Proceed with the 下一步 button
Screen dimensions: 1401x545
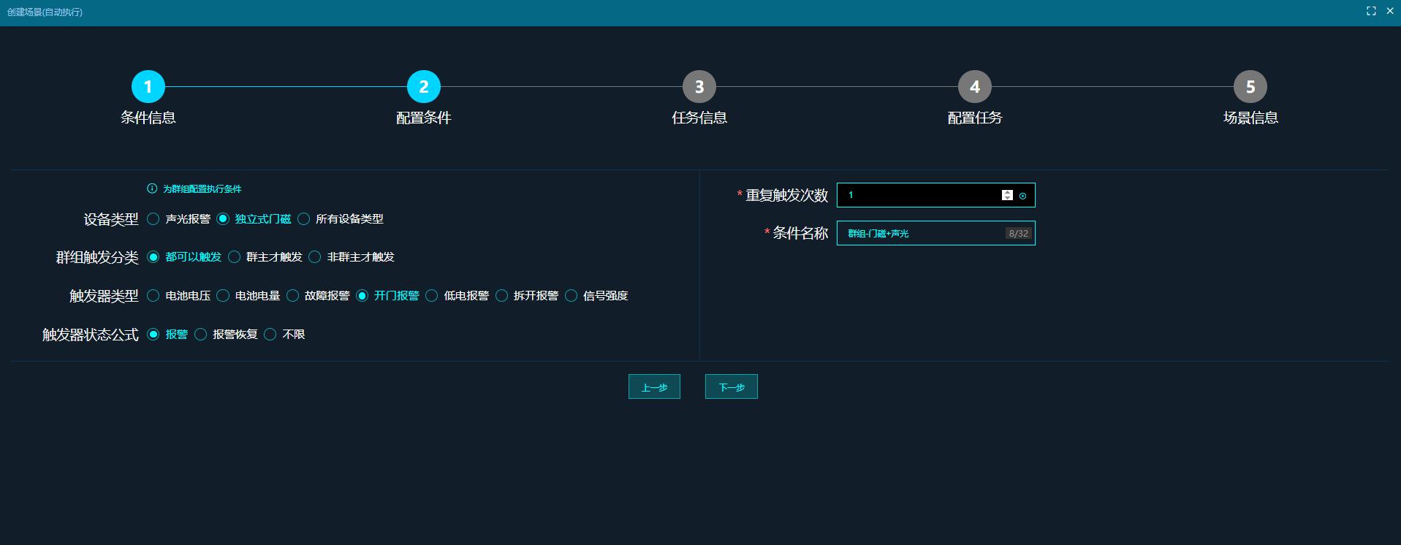coord(731,386)
